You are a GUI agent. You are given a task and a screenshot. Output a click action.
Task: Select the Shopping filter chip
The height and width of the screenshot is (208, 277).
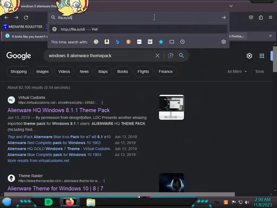pos(19,71)
